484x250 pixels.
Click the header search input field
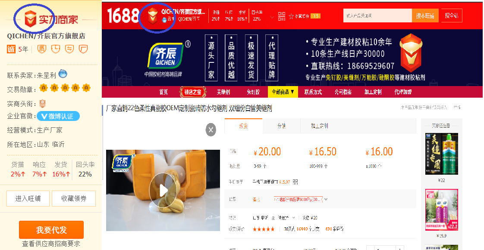coord(377,15)
